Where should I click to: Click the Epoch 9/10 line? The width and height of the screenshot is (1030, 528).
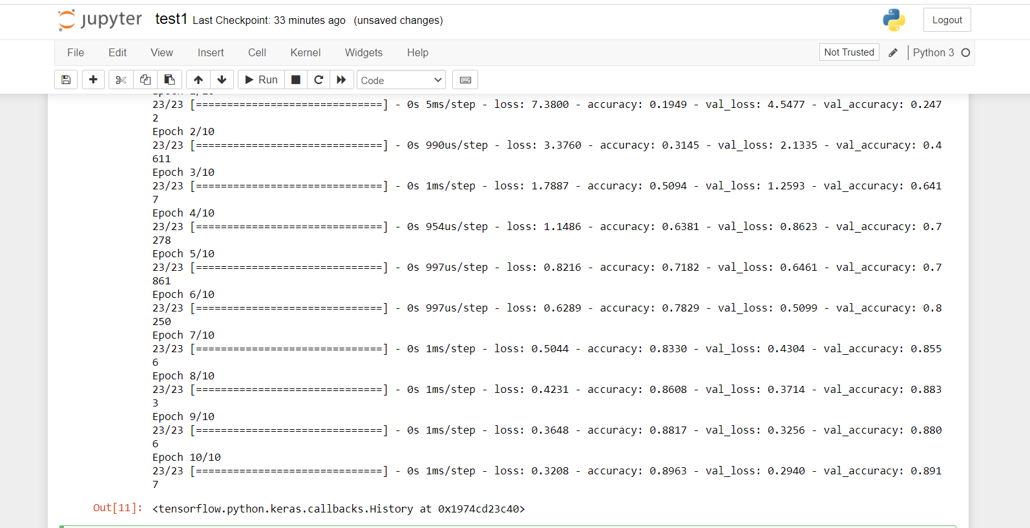(x=184, y=417)
